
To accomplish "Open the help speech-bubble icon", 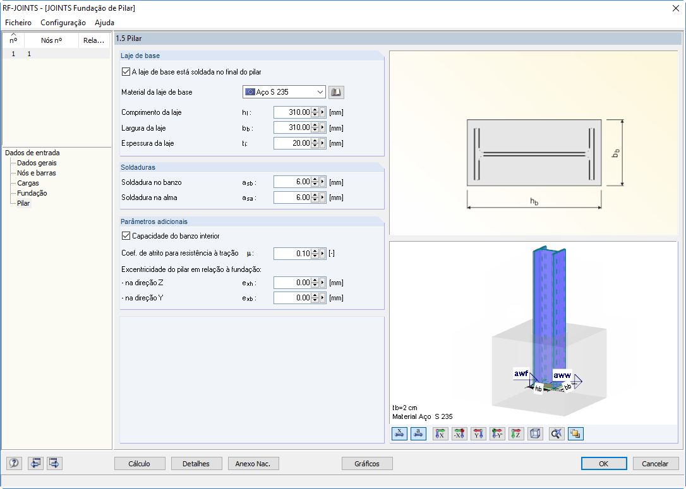I will tap(14, 463).
